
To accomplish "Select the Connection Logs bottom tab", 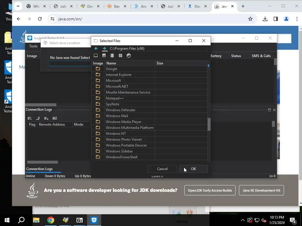I will click(x=39, y=169).
